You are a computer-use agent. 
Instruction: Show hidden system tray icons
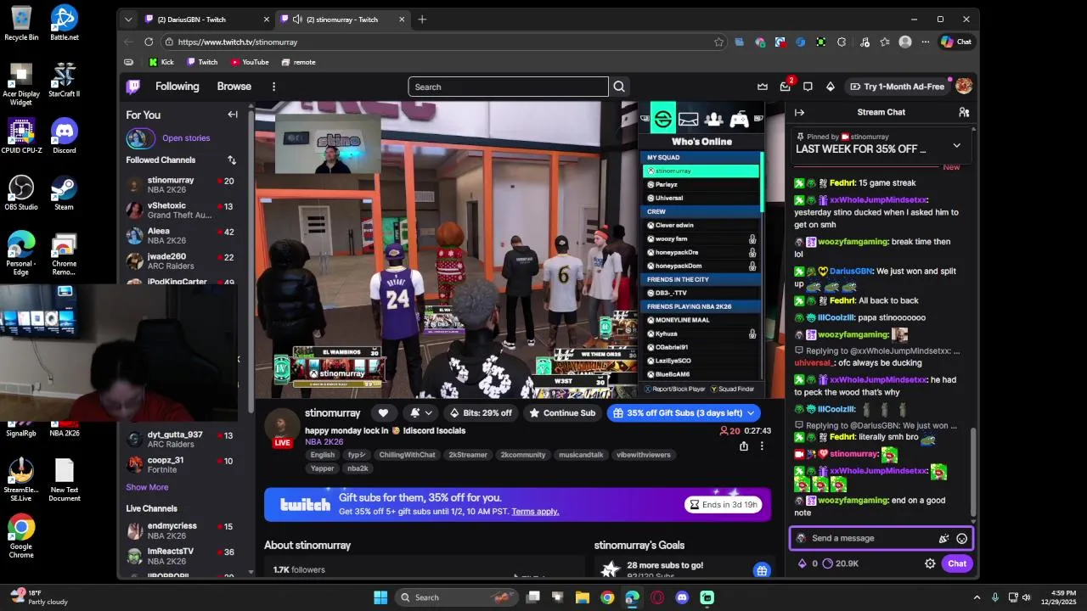(x=977, y=597)
